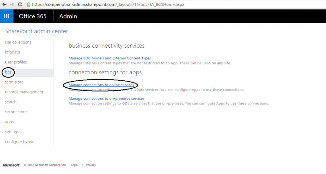Viewport: 326px width, 174px height.
Task: Click the browser back arrow
Action: point(4,4)
